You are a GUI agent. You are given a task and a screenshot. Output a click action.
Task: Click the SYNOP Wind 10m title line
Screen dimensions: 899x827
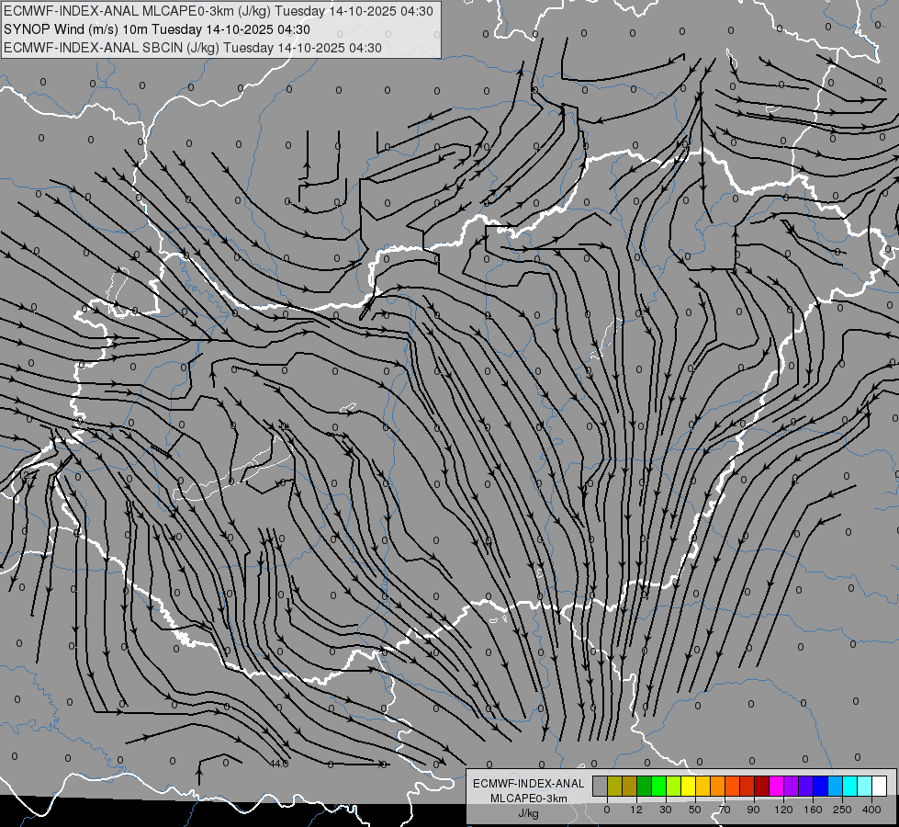click(x=156, y=29)
